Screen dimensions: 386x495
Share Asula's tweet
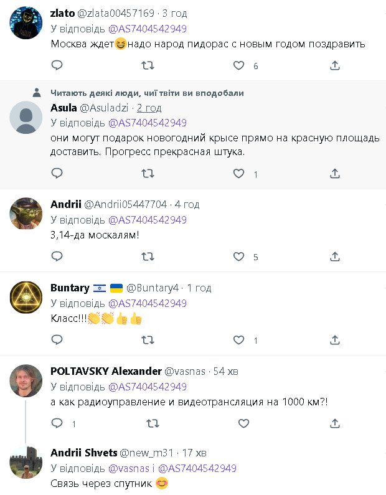pos(334,174)
